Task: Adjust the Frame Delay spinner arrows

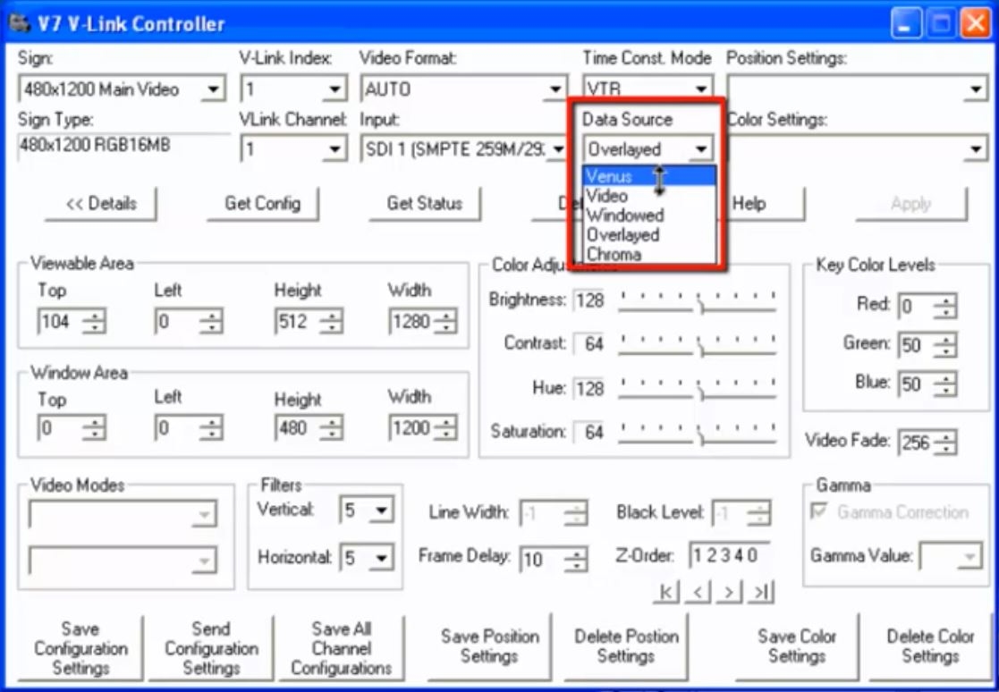Action: [x=576, y=561]
